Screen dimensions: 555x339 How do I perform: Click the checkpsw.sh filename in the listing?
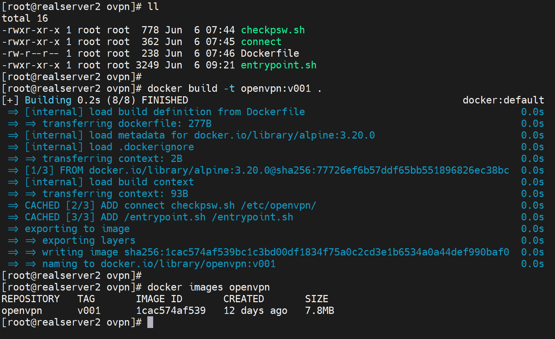273,30
